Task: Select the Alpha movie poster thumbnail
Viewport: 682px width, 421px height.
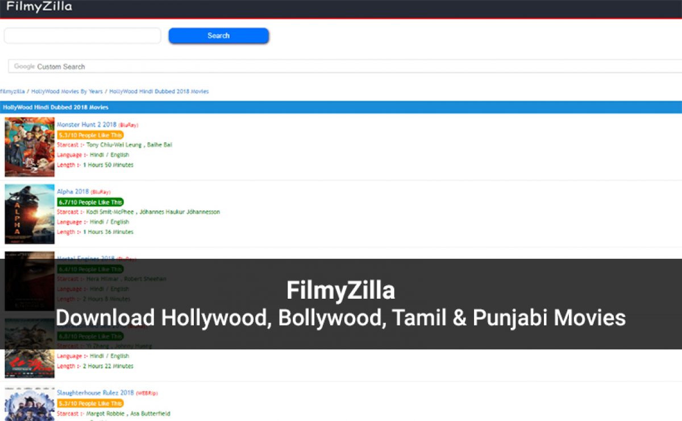Action: pos(30,214)
